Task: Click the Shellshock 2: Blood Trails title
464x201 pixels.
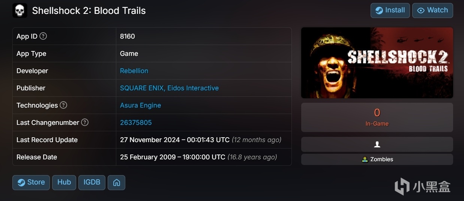Action: coord(89,10)
